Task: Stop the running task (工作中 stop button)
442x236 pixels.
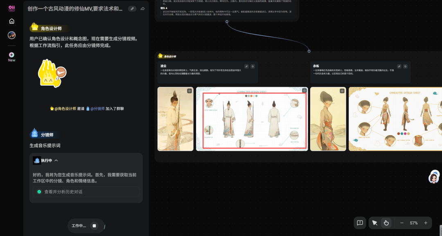Action: point(95,226)
